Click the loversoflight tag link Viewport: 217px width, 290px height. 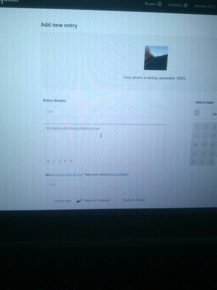[118, 174]
